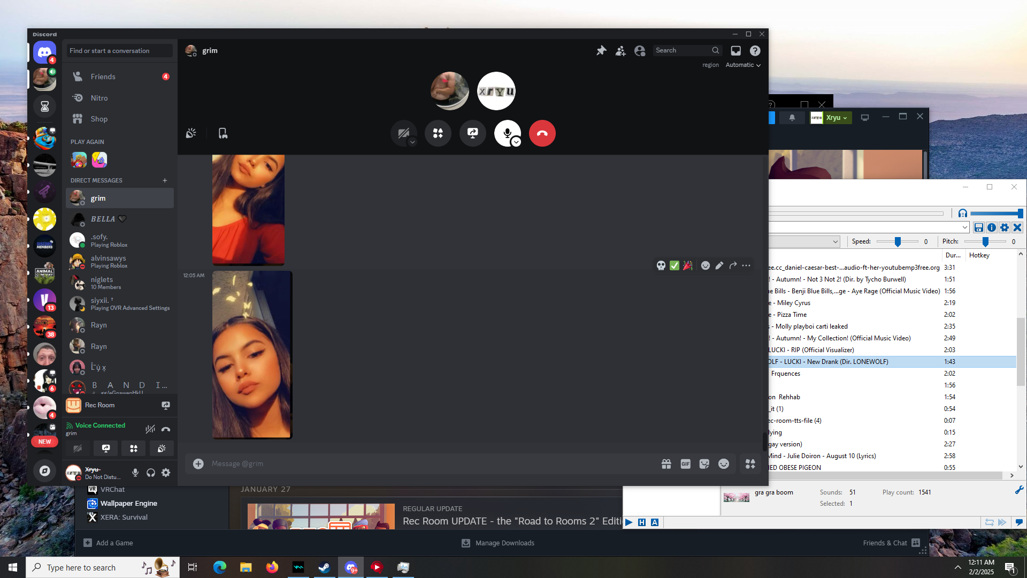The image size is (1027, 578).
Task: Open the Discord inbox icon
Action: (736, 50)
